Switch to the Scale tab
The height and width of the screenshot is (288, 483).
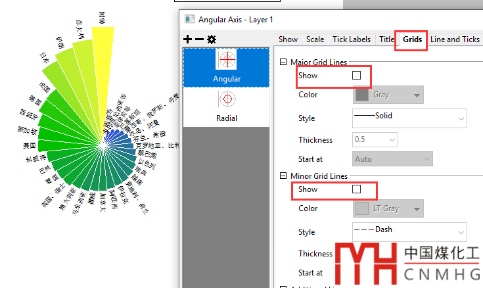pyautogui.click(x=315, y=39)
